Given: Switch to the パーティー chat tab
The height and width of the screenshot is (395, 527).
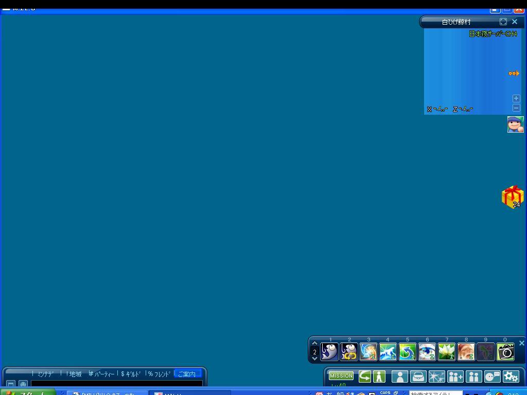Looking at the screenshot, I should click(102, 374).
